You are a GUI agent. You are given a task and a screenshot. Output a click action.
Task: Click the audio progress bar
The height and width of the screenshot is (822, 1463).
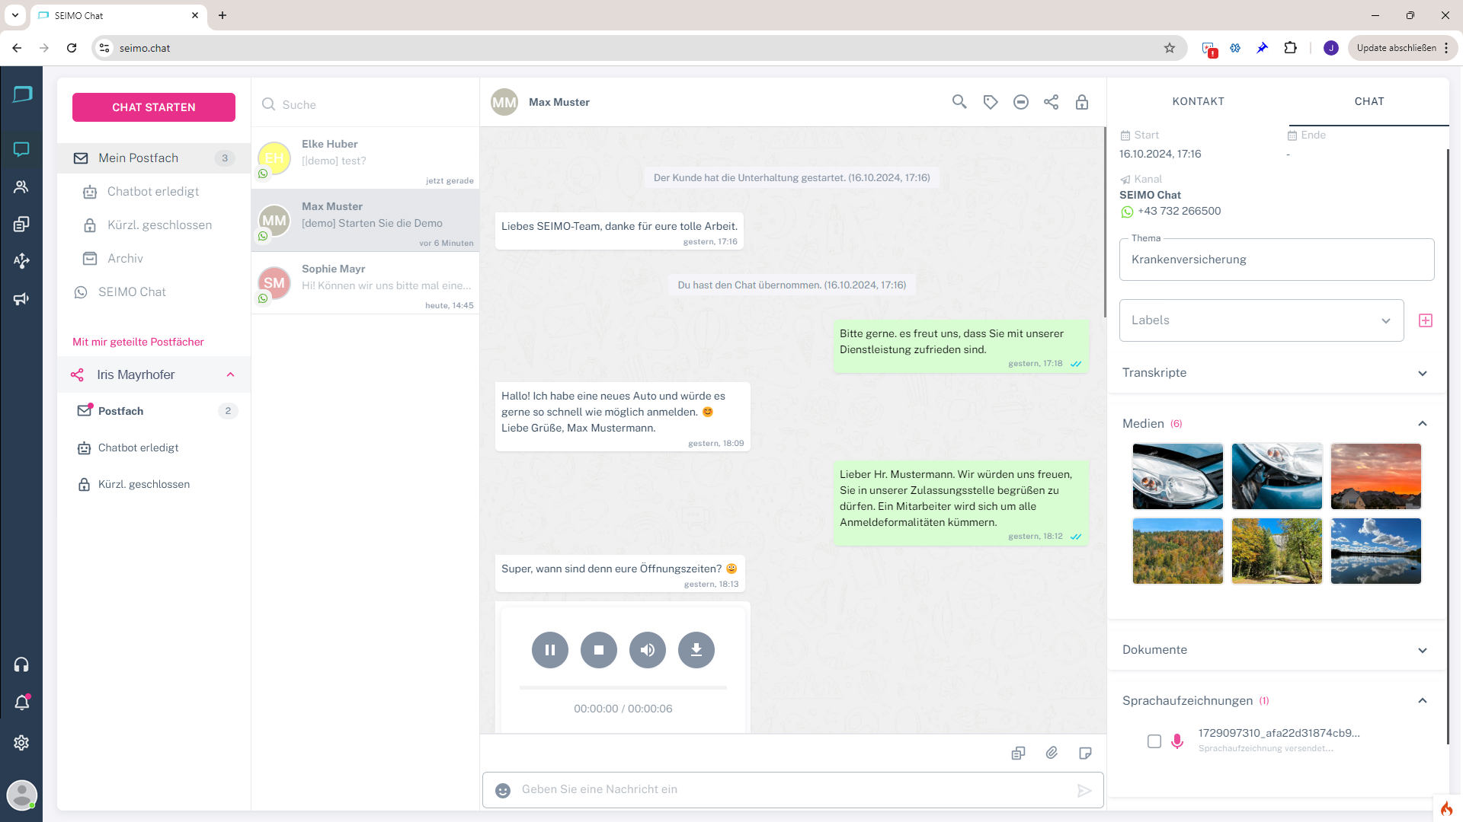623,687
